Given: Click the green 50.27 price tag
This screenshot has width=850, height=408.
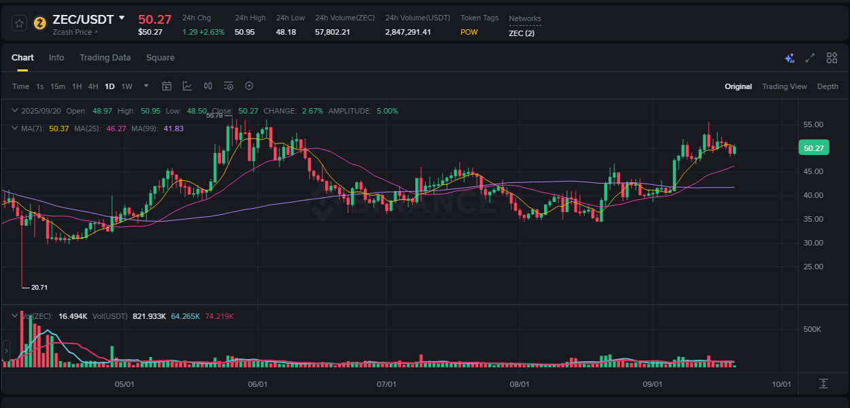Looking at the screenshot, I should (814, 147).
